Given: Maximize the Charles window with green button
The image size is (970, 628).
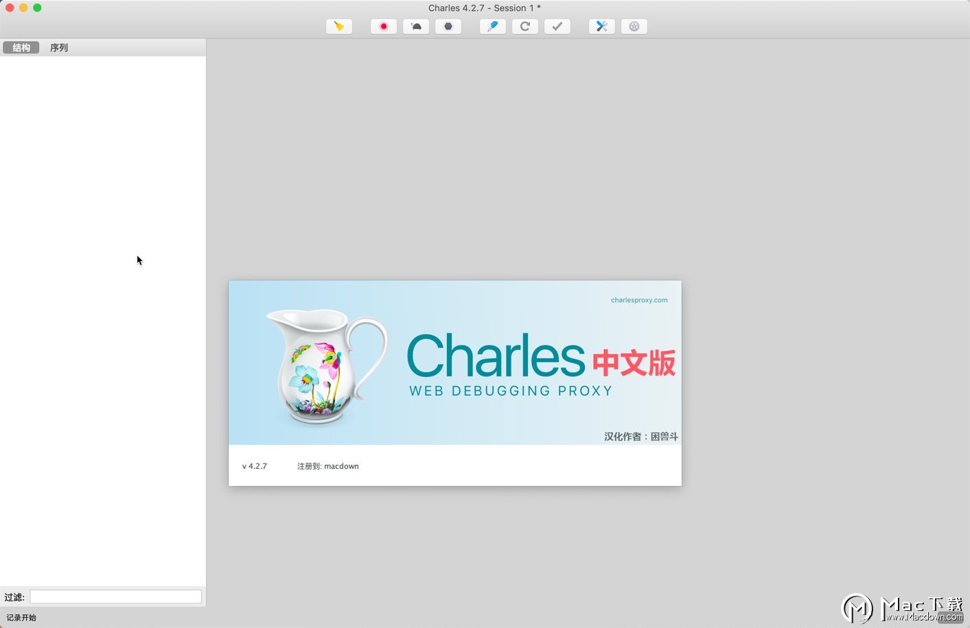Looking at the screenshot, I should [x=37, y=8].
